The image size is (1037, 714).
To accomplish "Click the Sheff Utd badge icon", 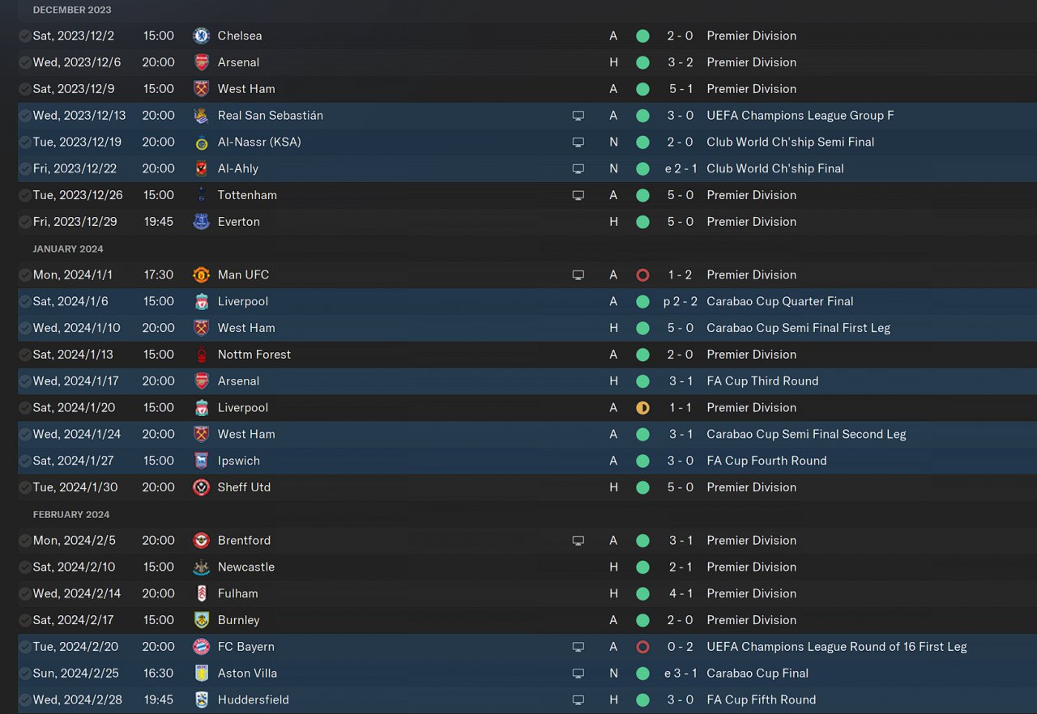I will click(201, 487).
